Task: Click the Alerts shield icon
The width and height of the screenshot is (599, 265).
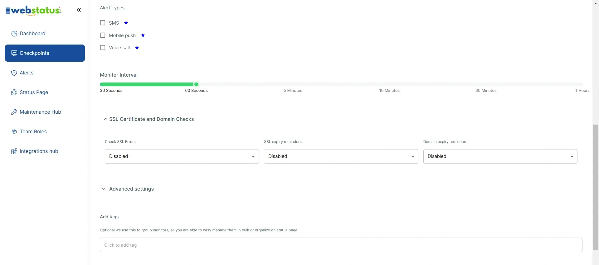Action: coord(14,73)
